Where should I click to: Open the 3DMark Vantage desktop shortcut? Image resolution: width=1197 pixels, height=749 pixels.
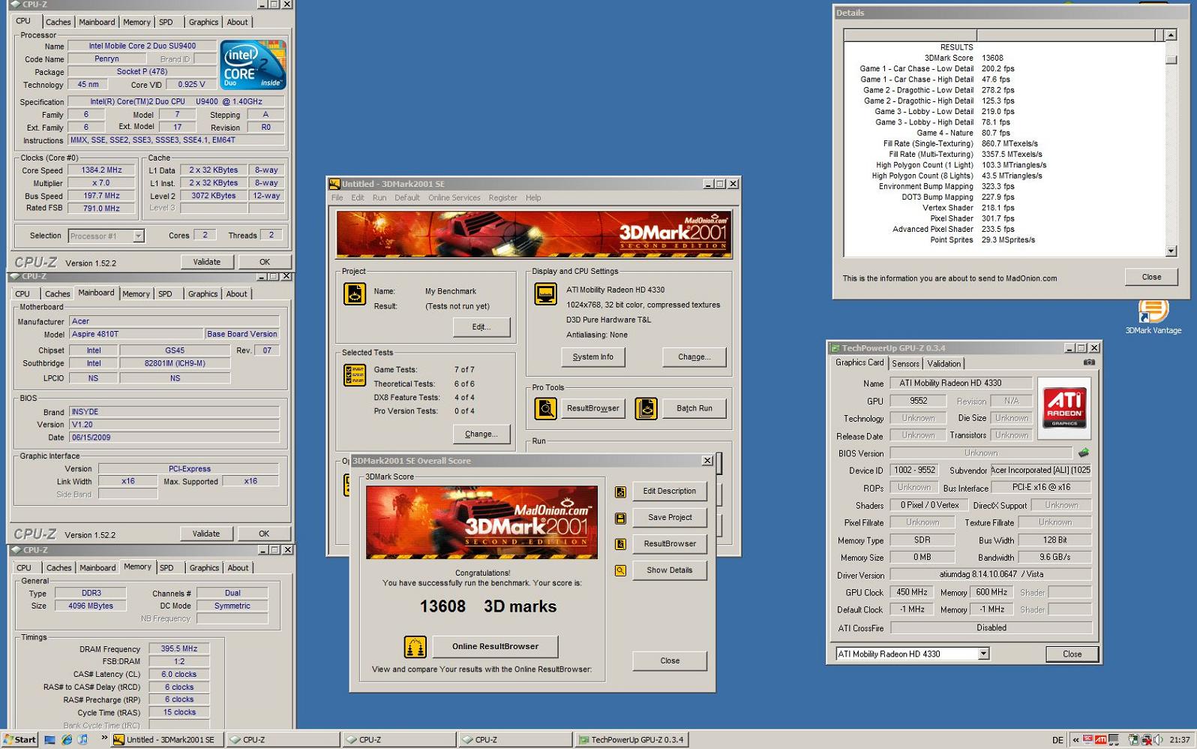point(1153,317)
